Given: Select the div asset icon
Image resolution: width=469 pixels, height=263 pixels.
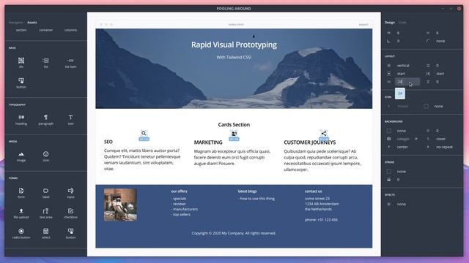Looking at the screenshot, I should pyautogui.click(x=21, y=61).
